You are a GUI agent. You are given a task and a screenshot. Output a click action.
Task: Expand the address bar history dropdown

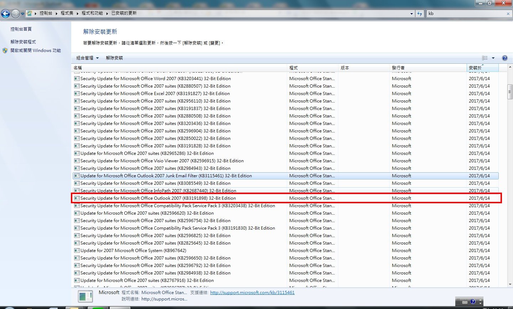(x=411, y=14)
